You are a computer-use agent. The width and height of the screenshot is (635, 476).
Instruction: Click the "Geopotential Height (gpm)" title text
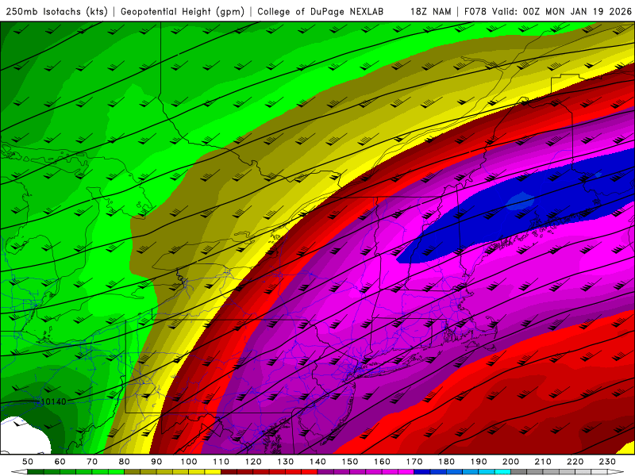tap(183, 12)
